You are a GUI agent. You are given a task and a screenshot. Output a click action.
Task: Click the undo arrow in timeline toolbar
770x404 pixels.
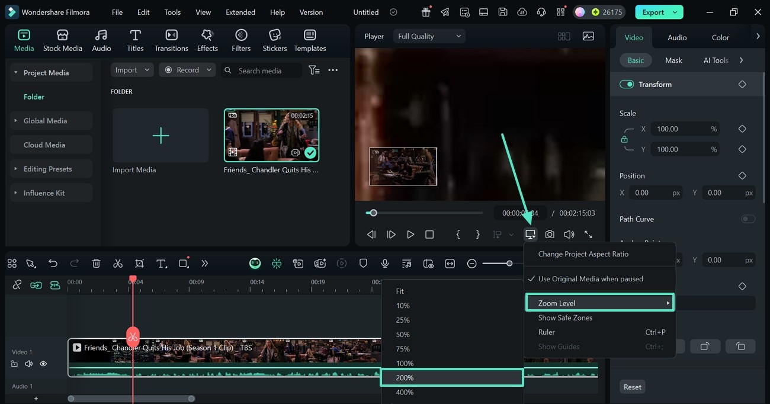click(53, 264)
